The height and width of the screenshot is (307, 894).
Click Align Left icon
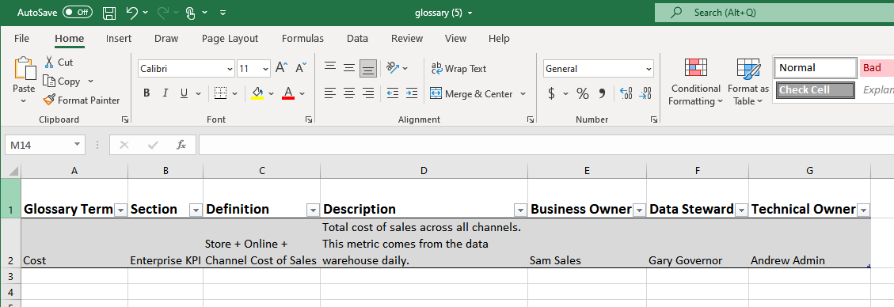pyautogui.click(x=329, y=93)
